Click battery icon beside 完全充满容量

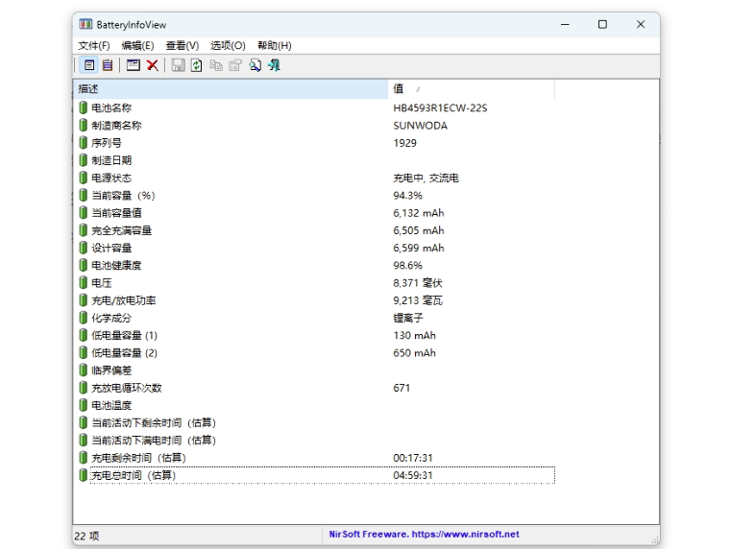coord(83,230)
